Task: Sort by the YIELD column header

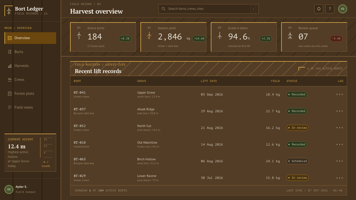Action: [x=275, y=81]
